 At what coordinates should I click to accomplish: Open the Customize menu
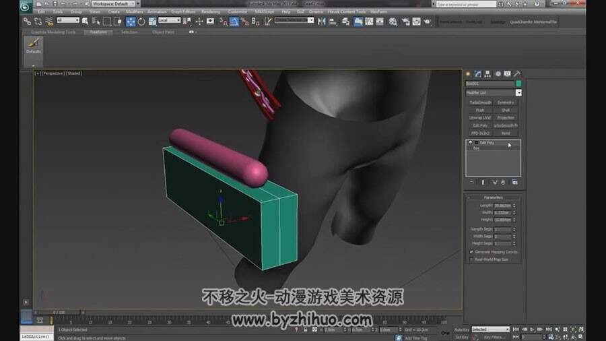coord(237,11)
